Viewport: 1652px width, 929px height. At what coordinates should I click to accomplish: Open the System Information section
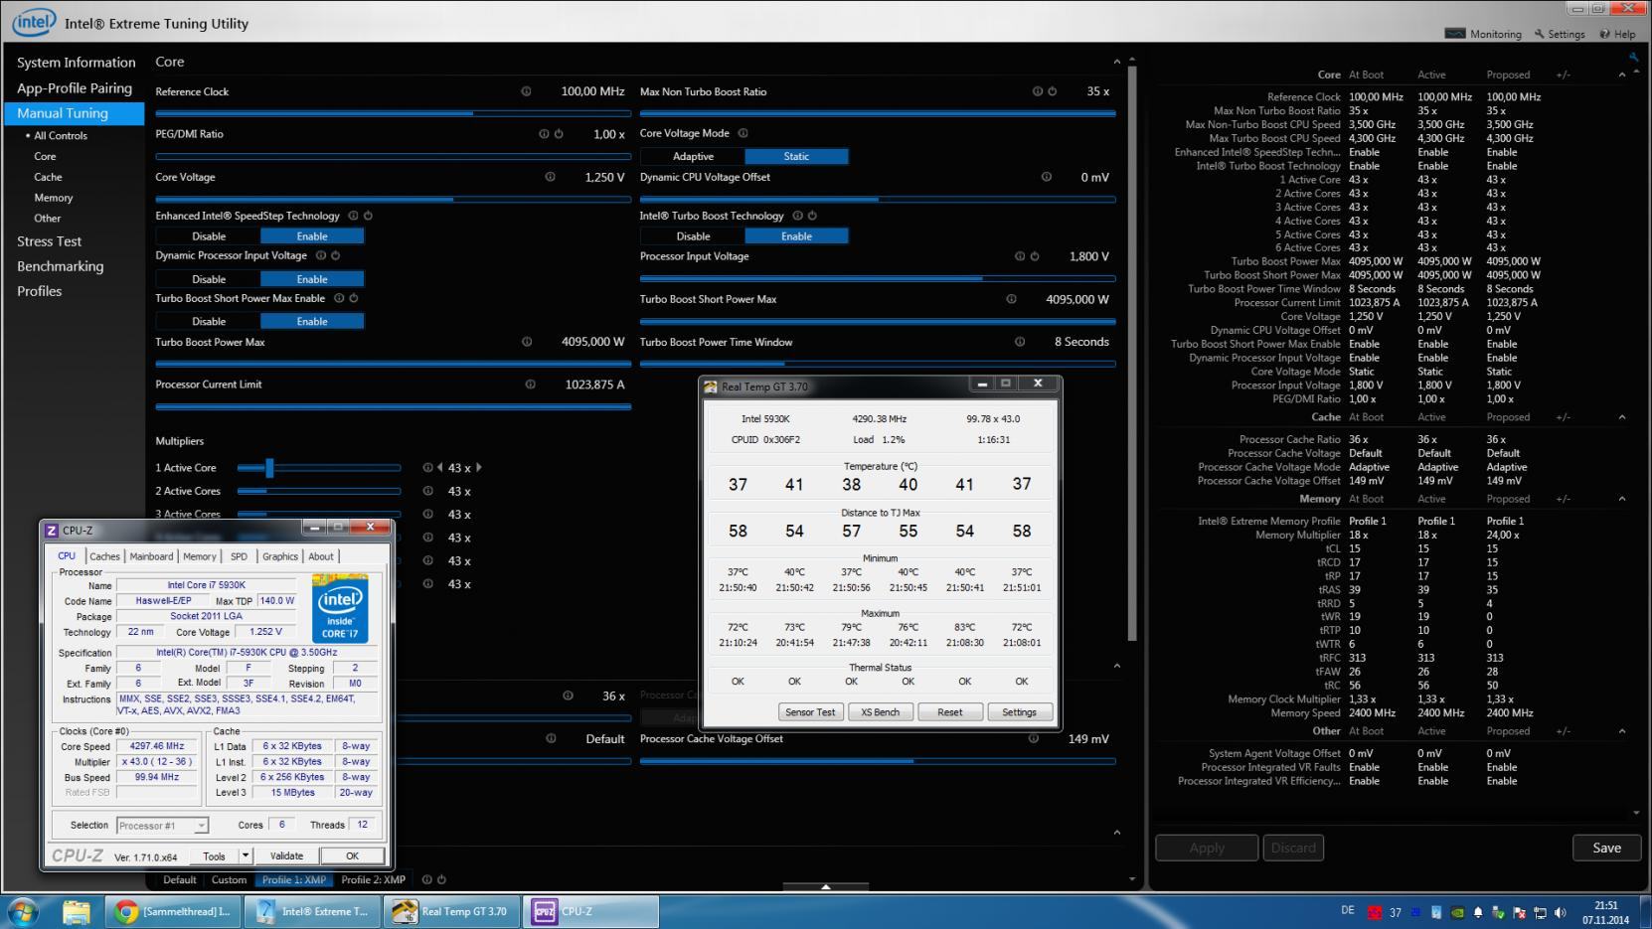pyautogui.click(x=76, y=63)
